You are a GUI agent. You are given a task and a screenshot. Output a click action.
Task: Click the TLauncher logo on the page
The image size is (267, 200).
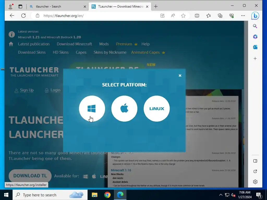click(x=34, y=72)
